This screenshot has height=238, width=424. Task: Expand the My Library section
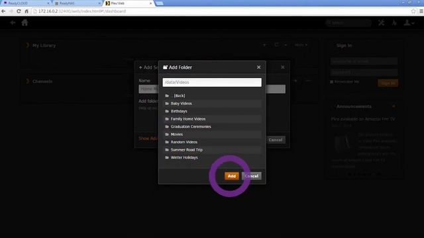tap(27, 46)
